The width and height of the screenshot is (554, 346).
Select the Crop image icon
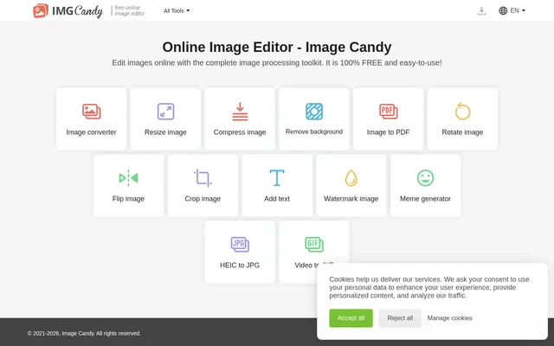point(203,177)
